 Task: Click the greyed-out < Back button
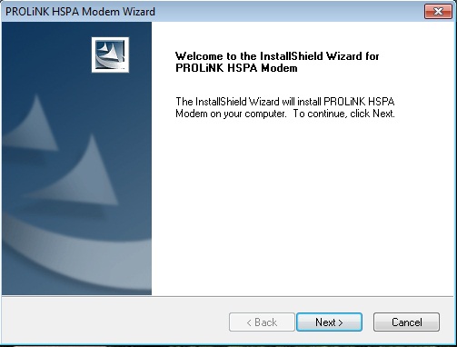click(262, 322)
